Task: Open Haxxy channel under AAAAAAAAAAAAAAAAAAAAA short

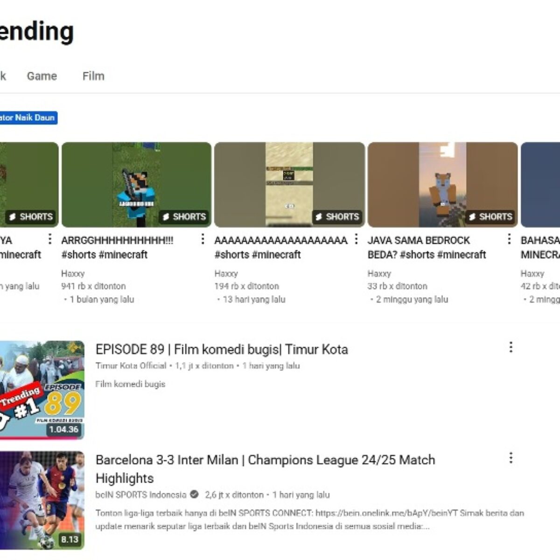Action: click(x=226, y=273)
